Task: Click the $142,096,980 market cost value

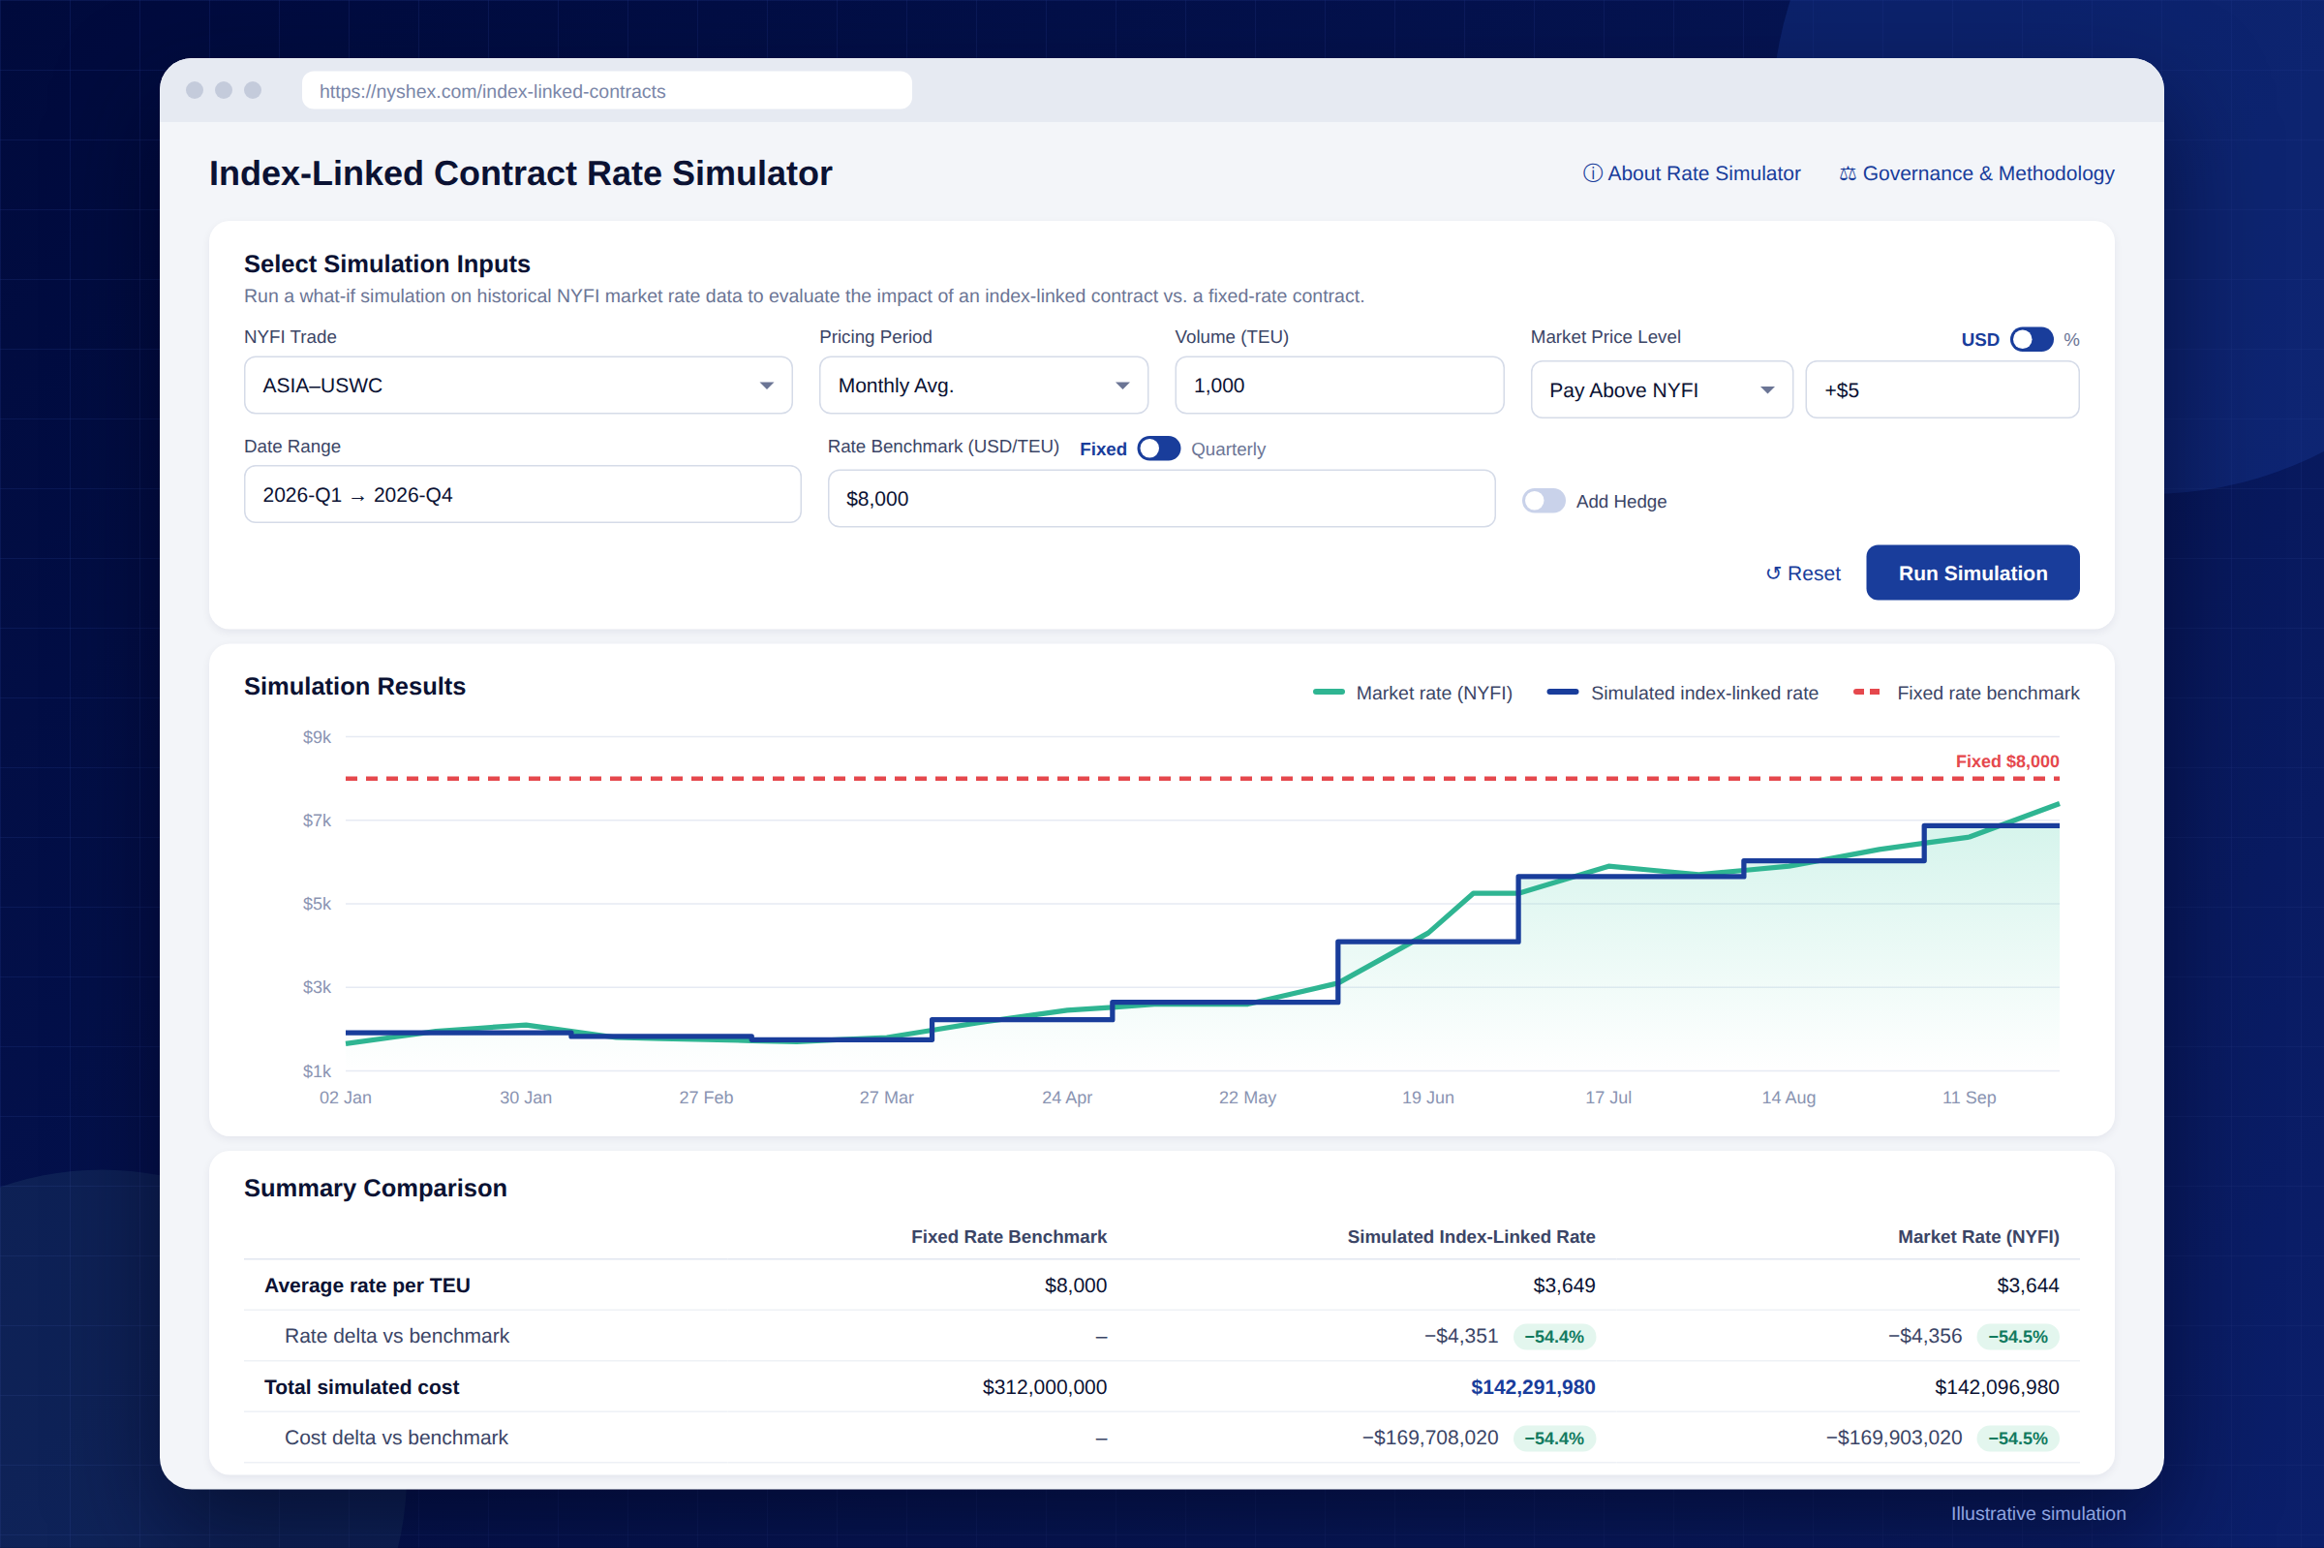Action: (1997, 1387)
